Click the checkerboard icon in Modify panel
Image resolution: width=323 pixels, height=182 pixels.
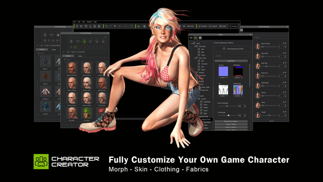(x=200, y=38)
